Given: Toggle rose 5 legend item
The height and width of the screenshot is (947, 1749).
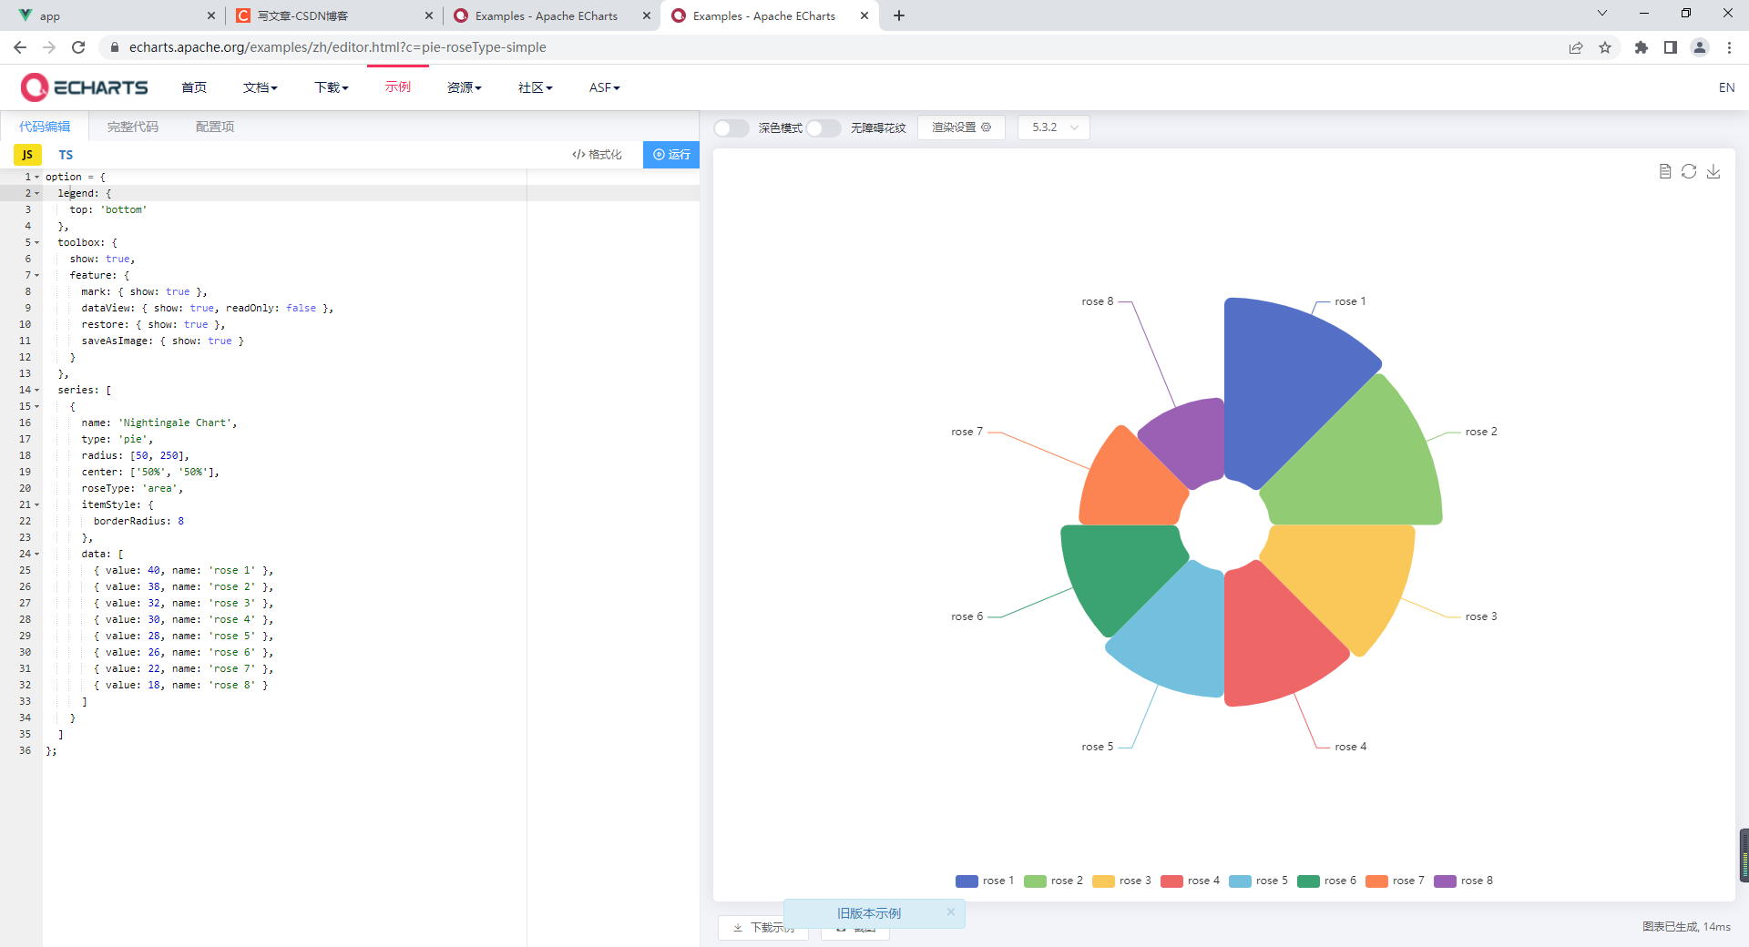Looking at the screenshot, I should (x=1258, y=881).
